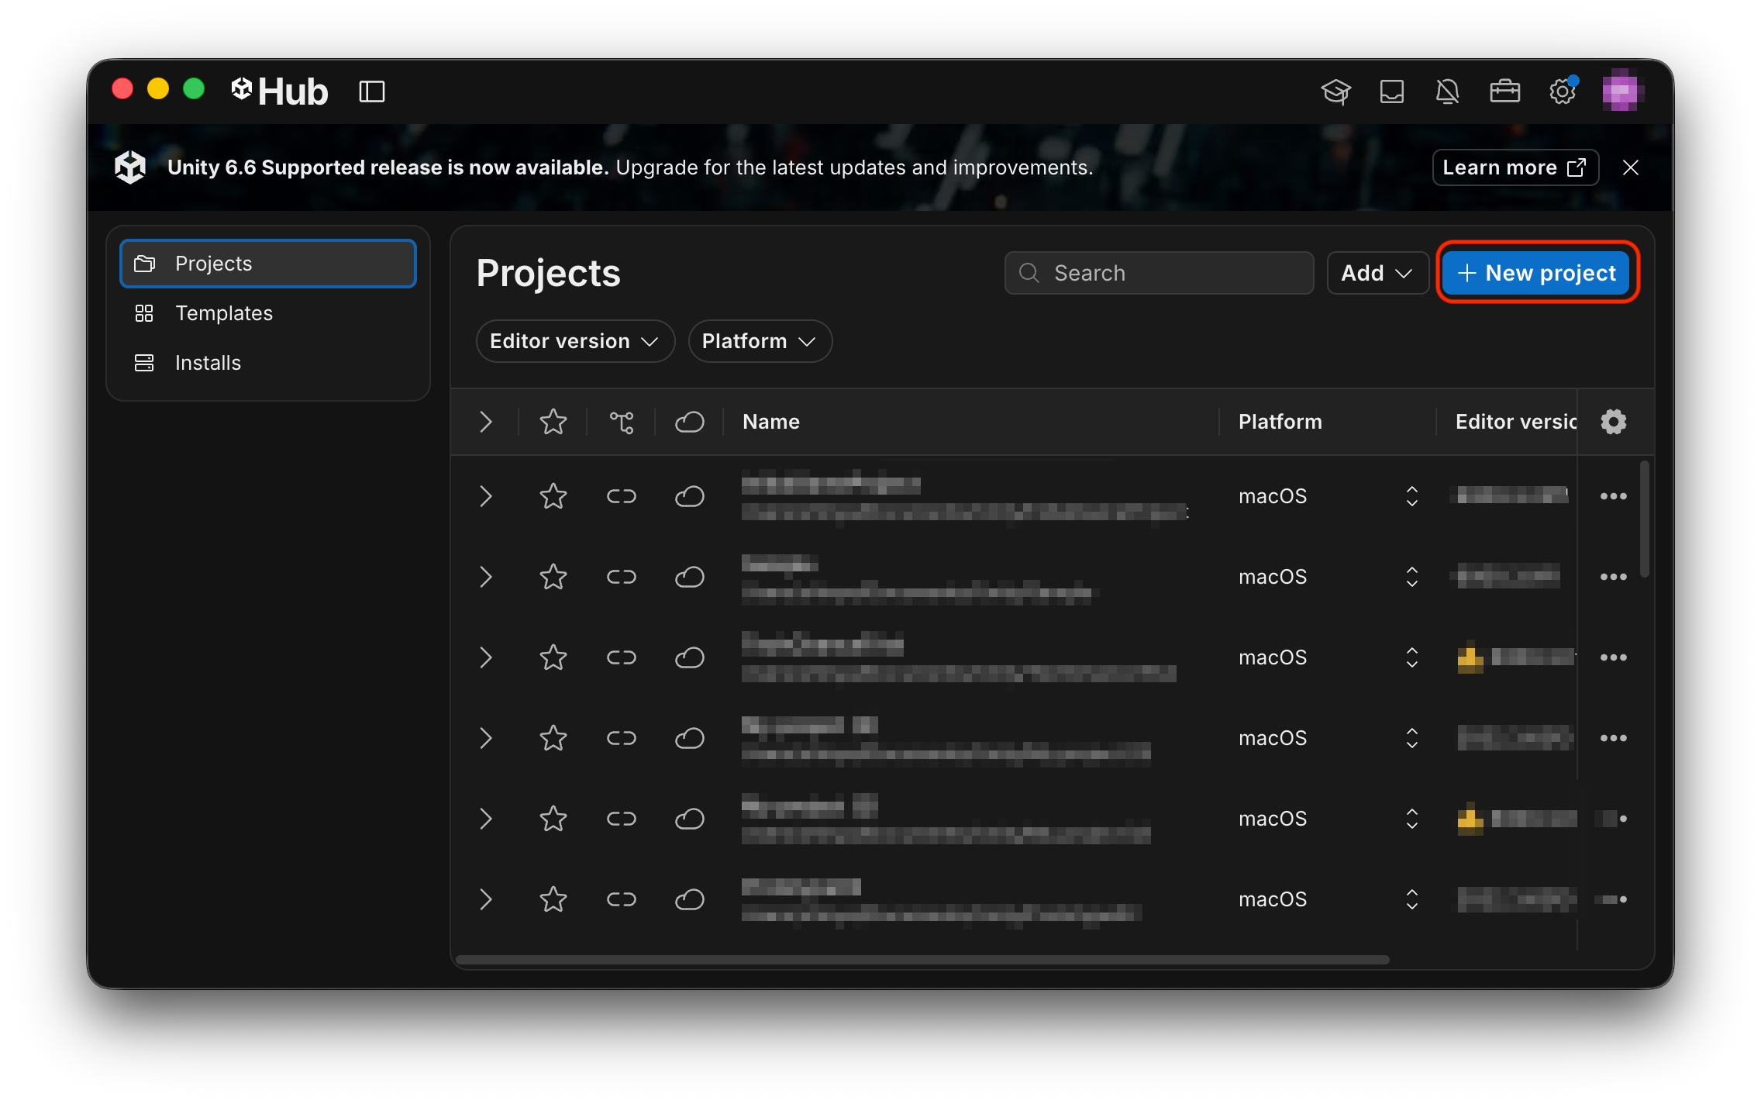The width and height of the screenshot is (1761, 1104).
Task: Click the cloud icon in second project row
Action: tap(689, 577)
